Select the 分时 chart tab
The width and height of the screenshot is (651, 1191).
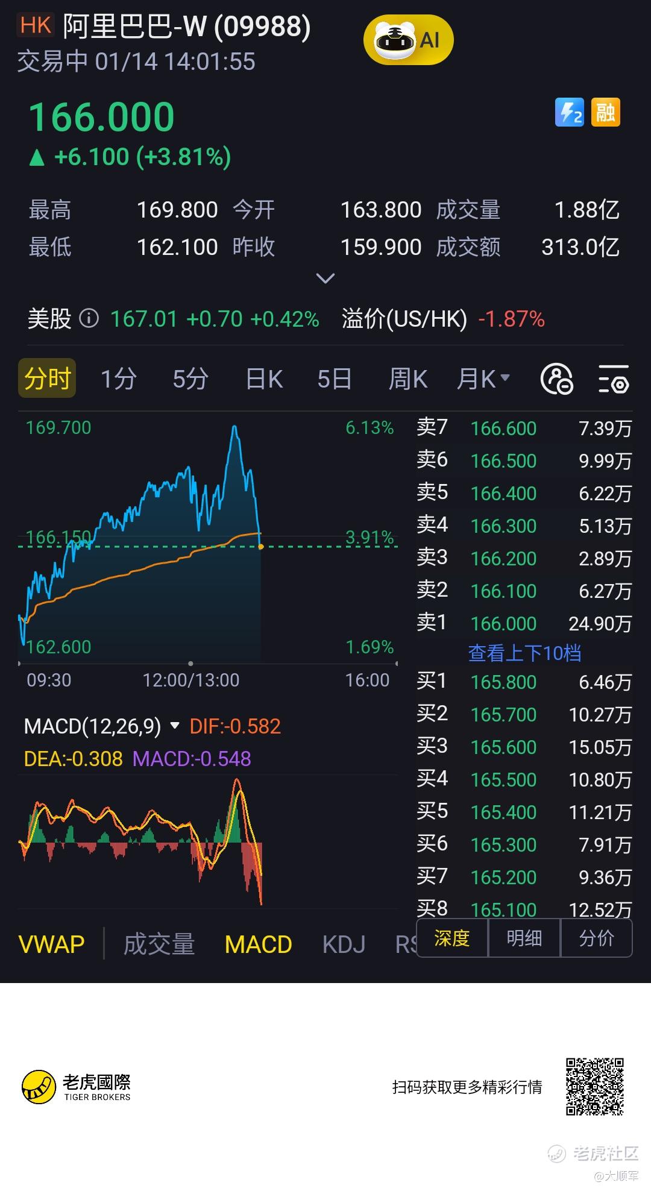(x=47, y=379)
